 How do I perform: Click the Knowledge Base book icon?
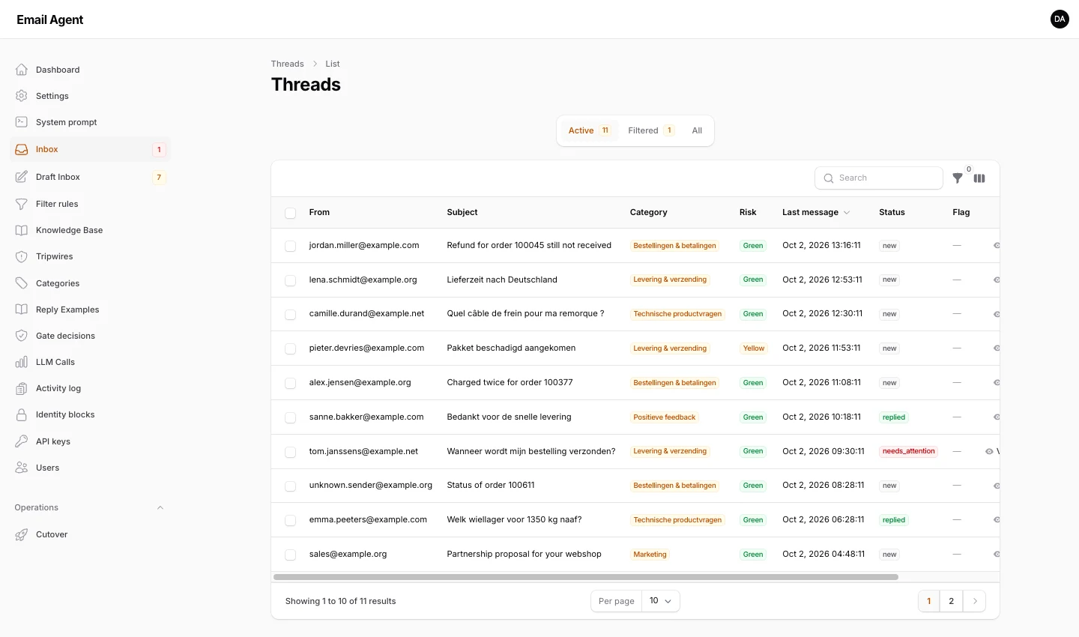tap(22, 230)
